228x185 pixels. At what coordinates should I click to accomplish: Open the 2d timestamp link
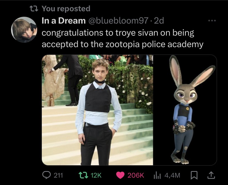(x=159, y=21)
